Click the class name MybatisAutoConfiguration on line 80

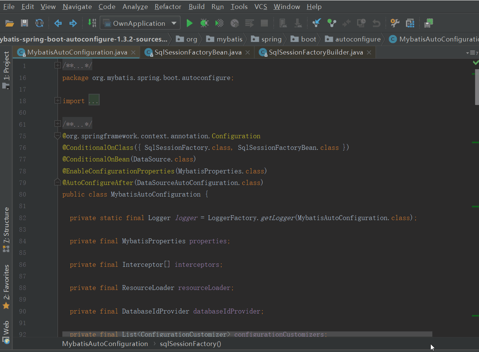(x=156, y=194)
